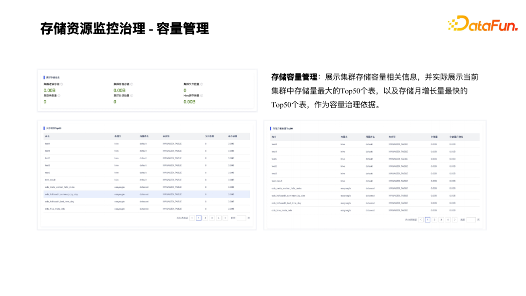The width and height of the screenshot is (526, 296).
Task: Click previous-page arrow in right Top50 table
Action: (x=421, y=220)
